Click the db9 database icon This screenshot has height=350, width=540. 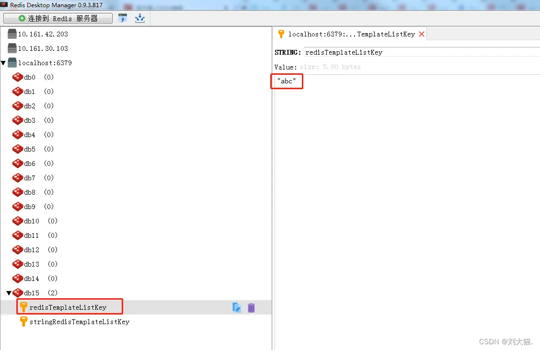[18, 207]
